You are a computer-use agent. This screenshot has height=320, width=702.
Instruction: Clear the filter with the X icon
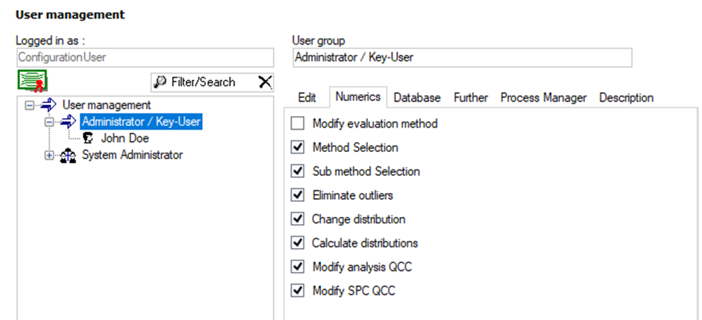tap(265, 82)
